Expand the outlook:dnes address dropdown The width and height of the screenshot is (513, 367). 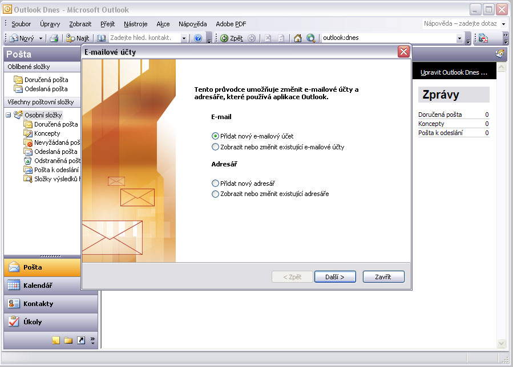tap(459, 38)
